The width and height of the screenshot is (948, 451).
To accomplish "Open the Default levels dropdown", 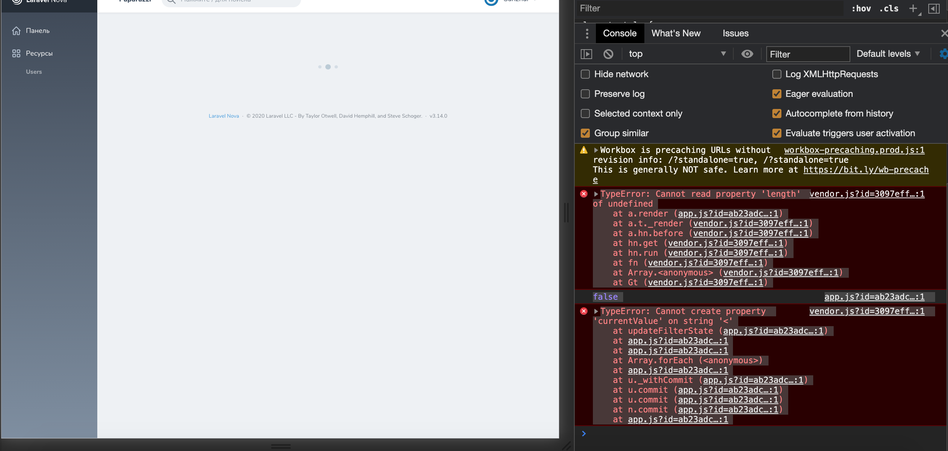I will (x=888, y=53).
